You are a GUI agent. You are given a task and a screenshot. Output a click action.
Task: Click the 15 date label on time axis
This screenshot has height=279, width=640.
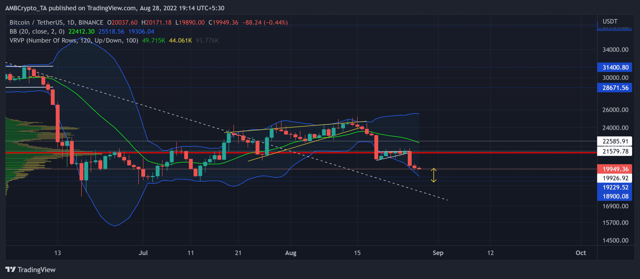click(x=357, y=253)
